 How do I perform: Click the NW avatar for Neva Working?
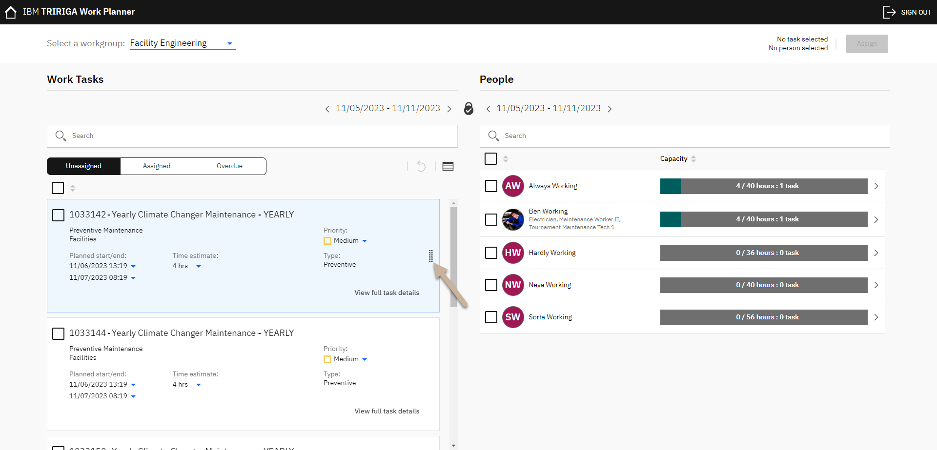(x=513, y=285)
